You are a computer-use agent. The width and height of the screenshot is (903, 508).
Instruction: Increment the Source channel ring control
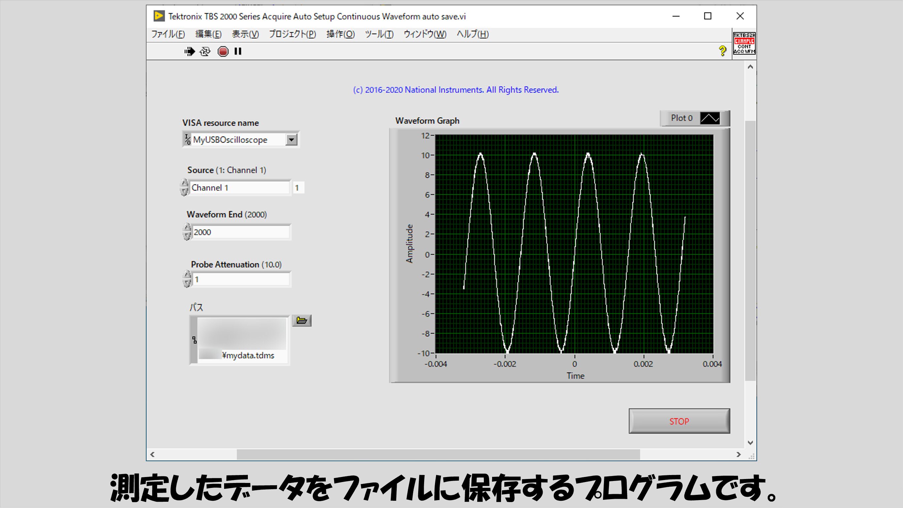pyautogui.click(x=184, y=183)
